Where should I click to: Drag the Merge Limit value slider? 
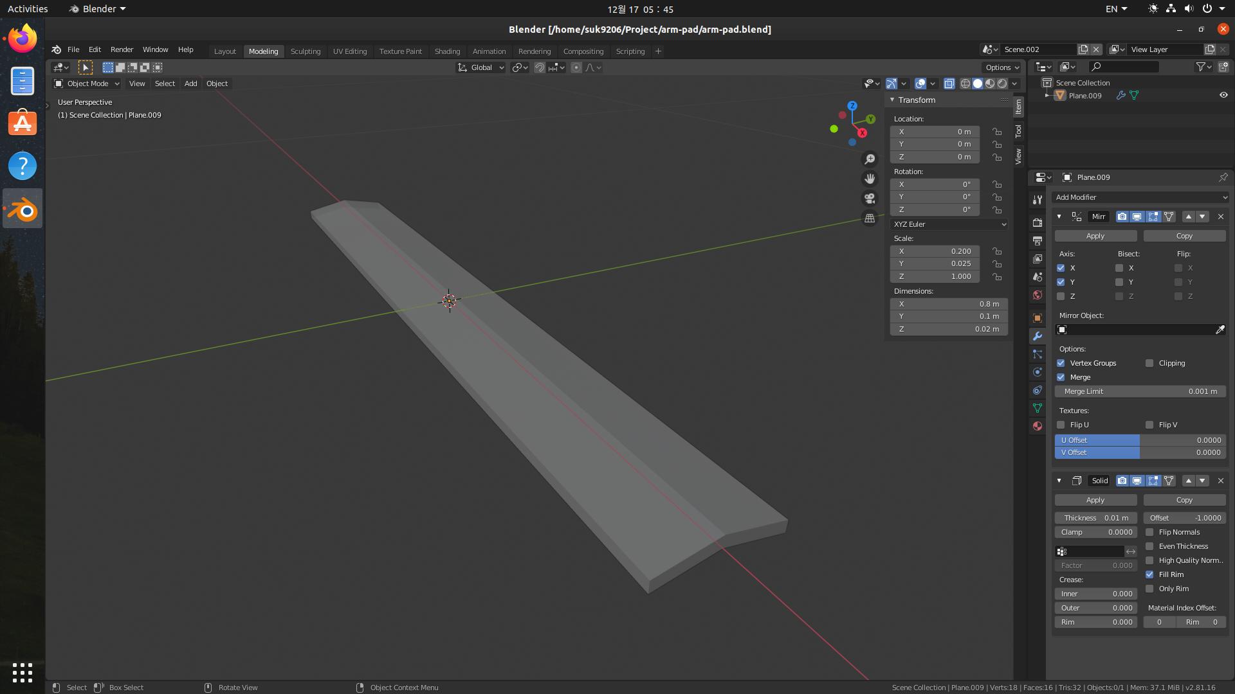tap(1141, 391)
